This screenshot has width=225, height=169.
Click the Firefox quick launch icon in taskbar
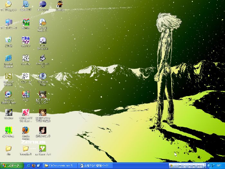[x=33, y=166]
